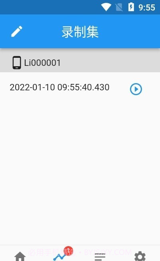The height and width of the screenshot is (261, 160).
Task: Click the pink watermark text at bottom
Action: pyautogui.click(x=80, y=252)
